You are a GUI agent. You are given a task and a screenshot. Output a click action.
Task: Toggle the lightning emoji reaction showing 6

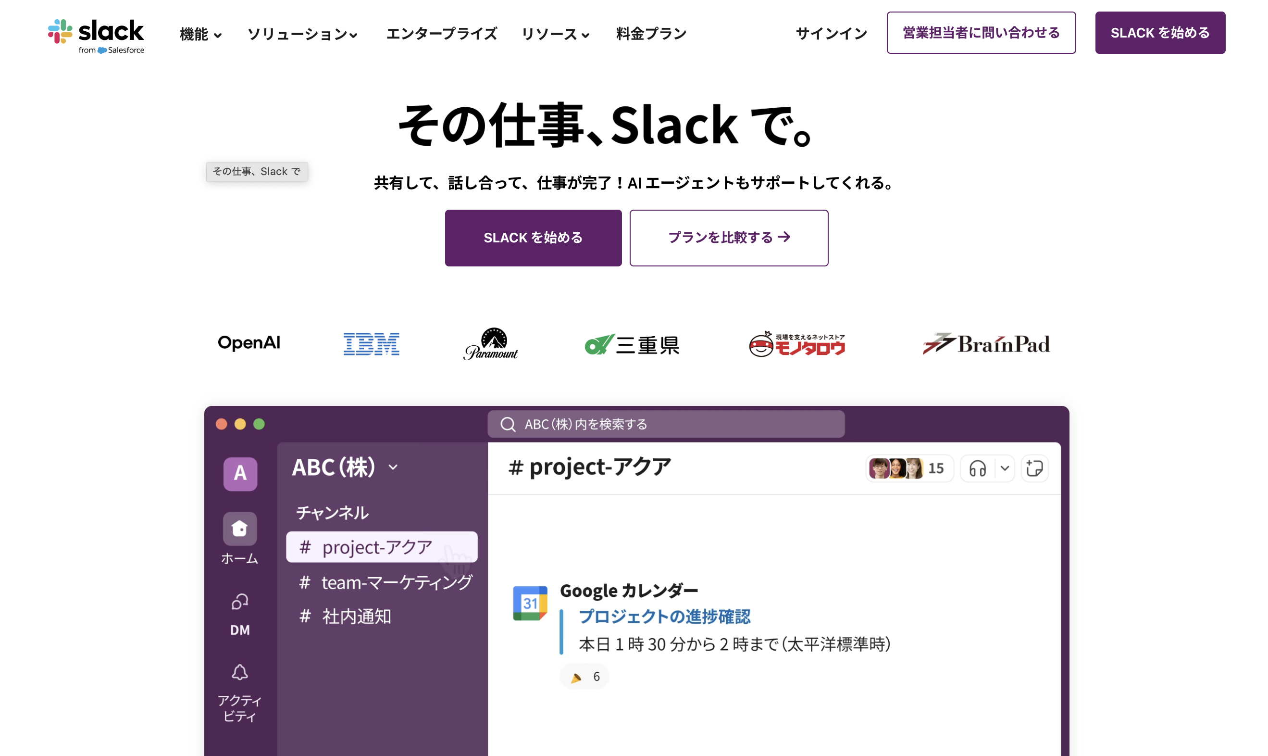(584, 677)
